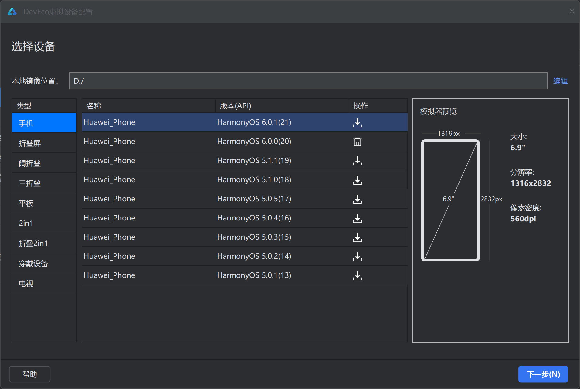
Task: Download the HarmonyOS 5.0.5(17) image
Action: pos(358,199)
